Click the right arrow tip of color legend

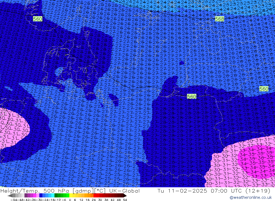(x=126, y=196)
